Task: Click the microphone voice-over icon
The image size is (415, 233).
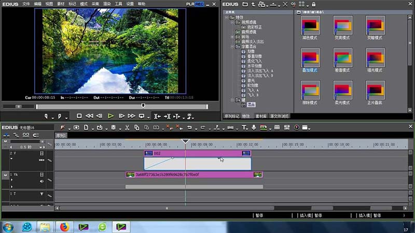Action: click(x=254, y=127)
